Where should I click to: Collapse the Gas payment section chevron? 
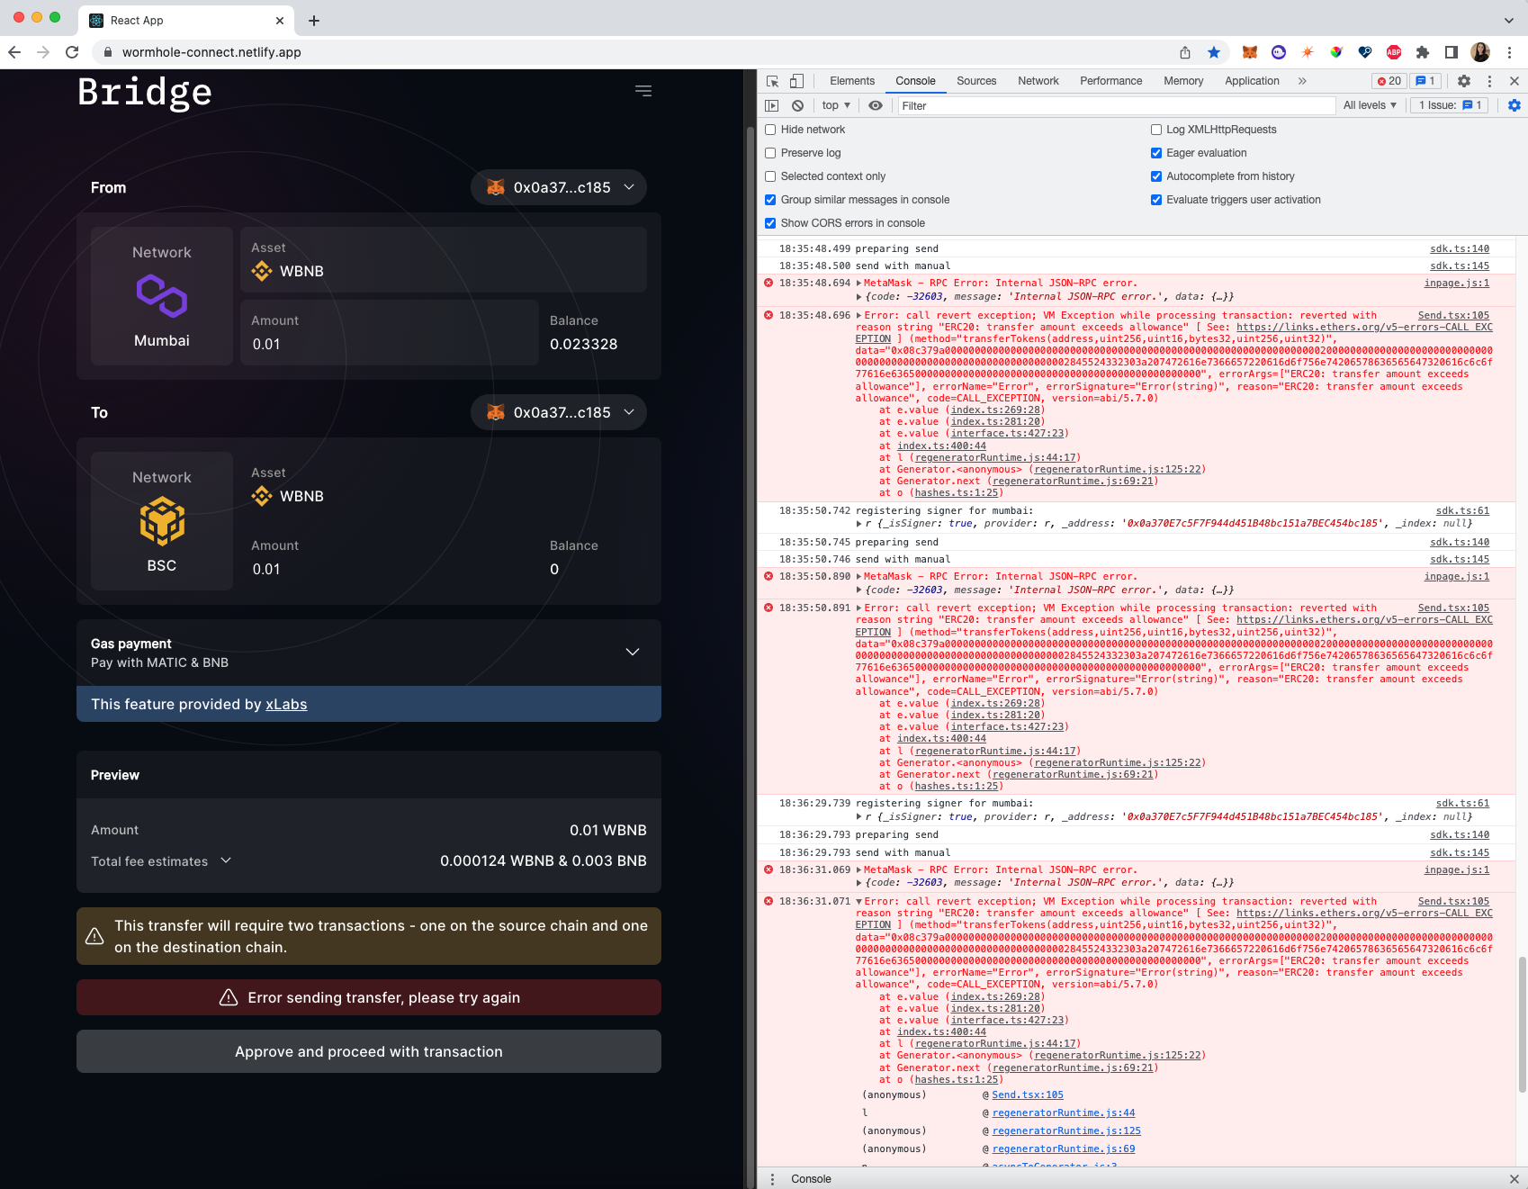[x=632, y=652]
